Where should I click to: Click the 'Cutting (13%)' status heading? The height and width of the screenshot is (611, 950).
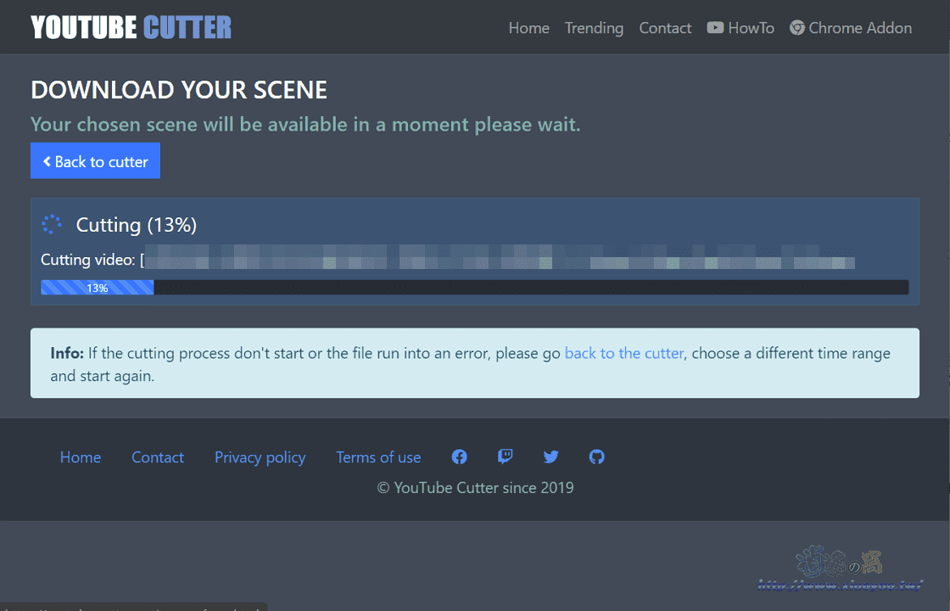[137, 225]
